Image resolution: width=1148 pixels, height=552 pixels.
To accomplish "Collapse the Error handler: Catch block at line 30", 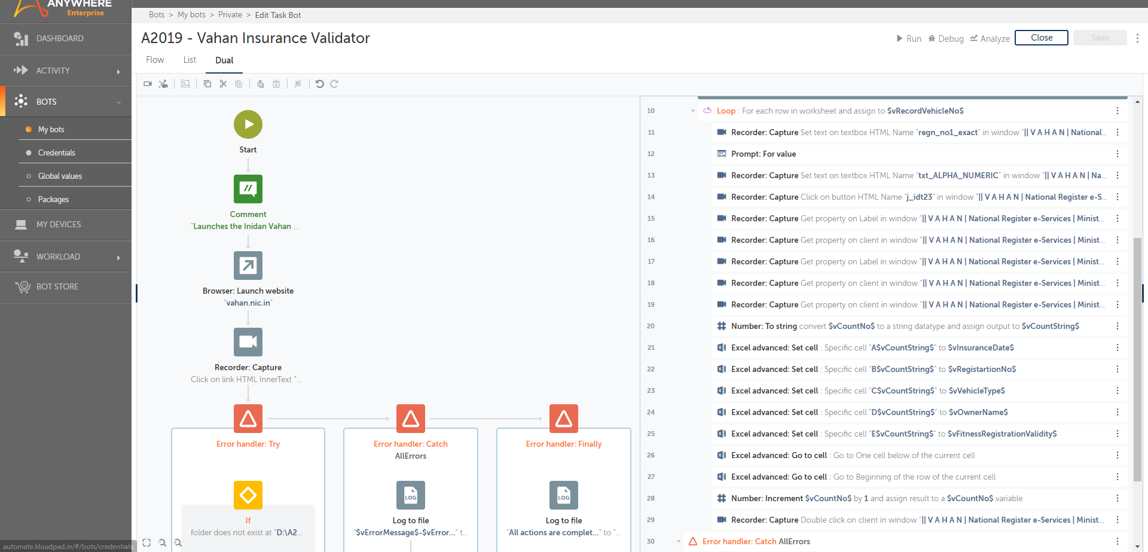I will (679, 541).
